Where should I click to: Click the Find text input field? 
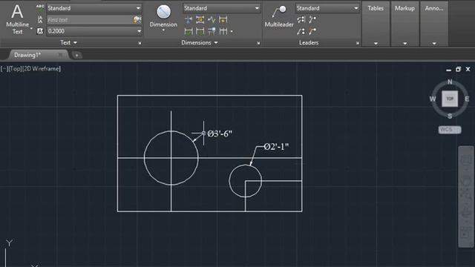90,20
